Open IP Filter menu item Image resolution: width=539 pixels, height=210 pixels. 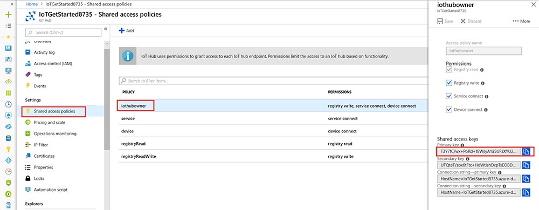(x=37, y=145)
